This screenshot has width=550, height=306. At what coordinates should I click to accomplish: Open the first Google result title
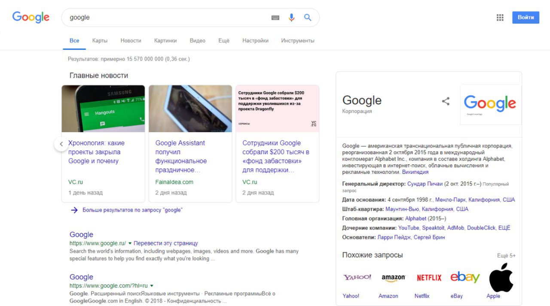[x=81, y=235]
